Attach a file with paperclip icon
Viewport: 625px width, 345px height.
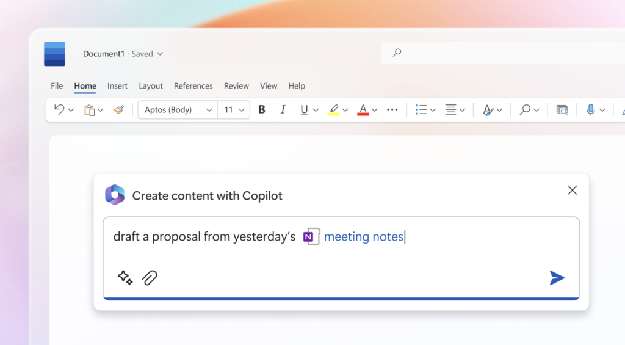click(150, 278)
